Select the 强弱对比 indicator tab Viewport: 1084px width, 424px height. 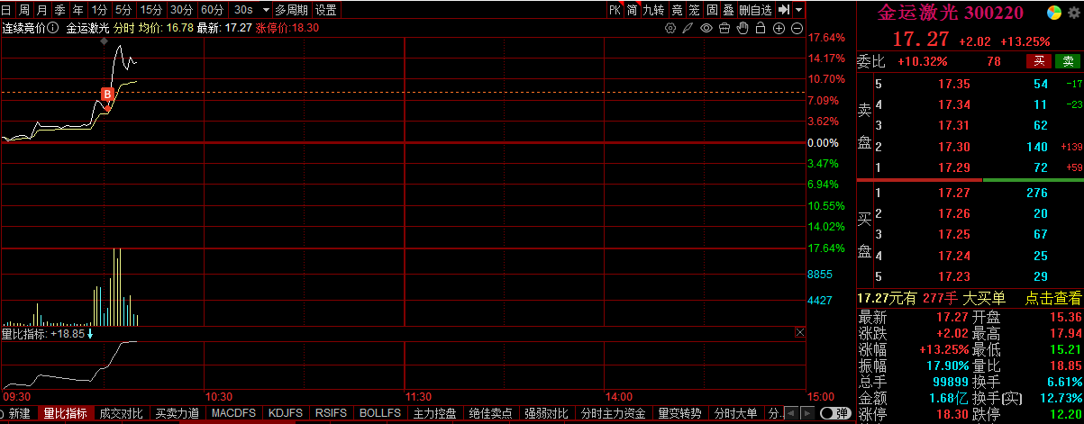click(546, 414)
